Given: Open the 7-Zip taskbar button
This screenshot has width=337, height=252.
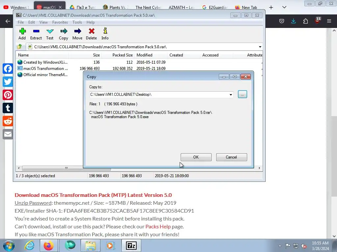Looking at the screenshot, I should (131, 245).
